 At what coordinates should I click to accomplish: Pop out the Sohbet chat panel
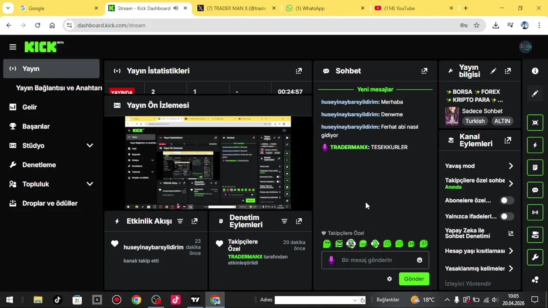[x=424, y=71]
